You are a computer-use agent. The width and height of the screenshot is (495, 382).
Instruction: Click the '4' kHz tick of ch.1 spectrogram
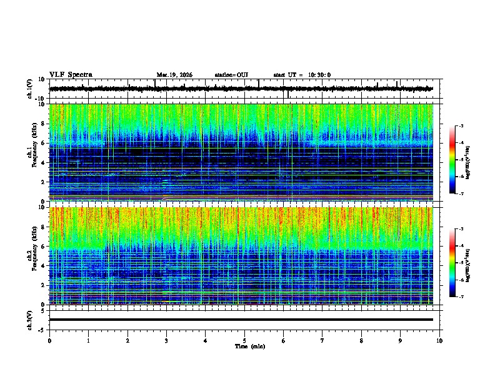point(43,163)
